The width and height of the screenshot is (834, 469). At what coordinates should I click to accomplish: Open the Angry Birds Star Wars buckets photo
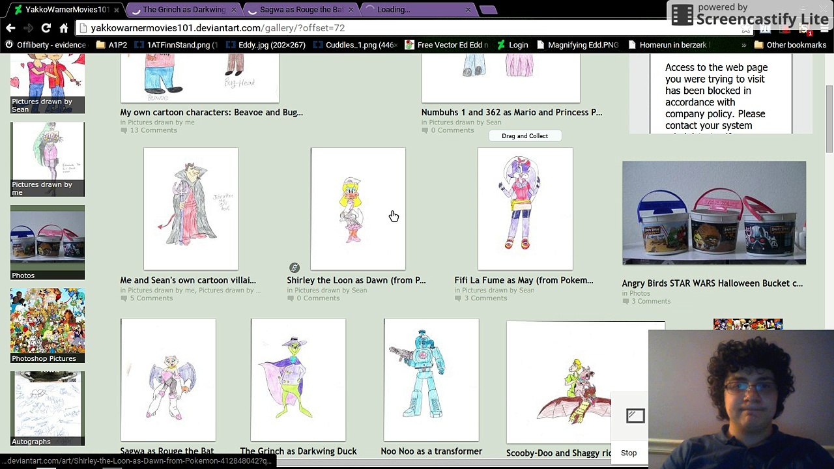coord(714,213)
